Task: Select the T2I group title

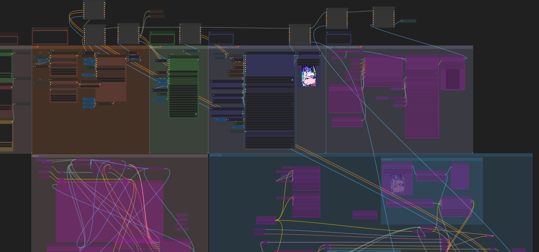Action: tap(34, 47)
